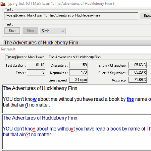The height and width of the screenshot is (151, 151).
Task: Select the Errors / Characters 05.66 % field
Action: tap(138, 65)
